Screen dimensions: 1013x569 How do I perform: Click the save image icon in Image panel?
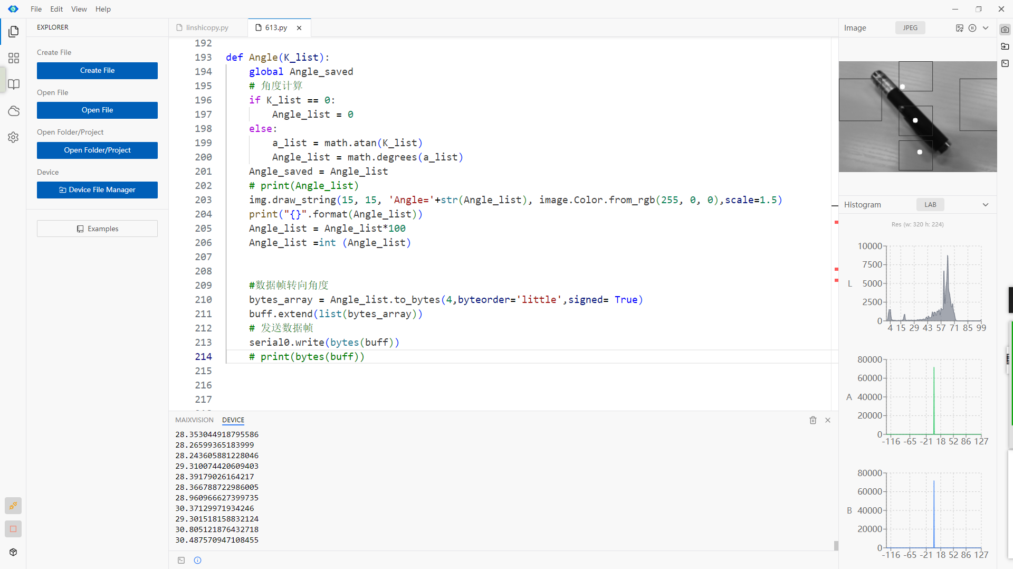[960, 28]
